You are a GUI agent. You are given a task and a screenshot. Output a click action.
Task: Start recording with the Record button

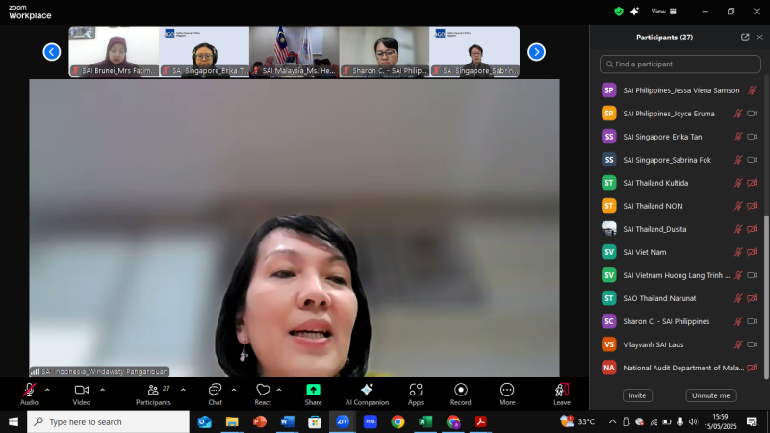[460, 393]
